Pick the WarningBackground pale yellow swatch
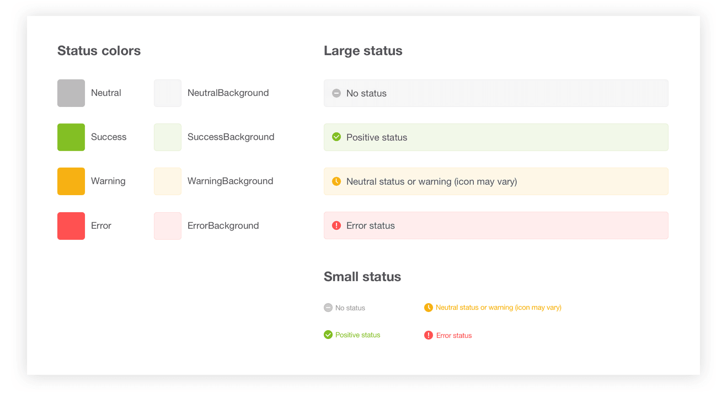The width and height of the screenshot is (727, 393). [x=168, y=181]
